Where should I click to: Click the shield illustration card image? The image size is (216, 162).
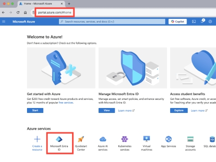(133, 68)
